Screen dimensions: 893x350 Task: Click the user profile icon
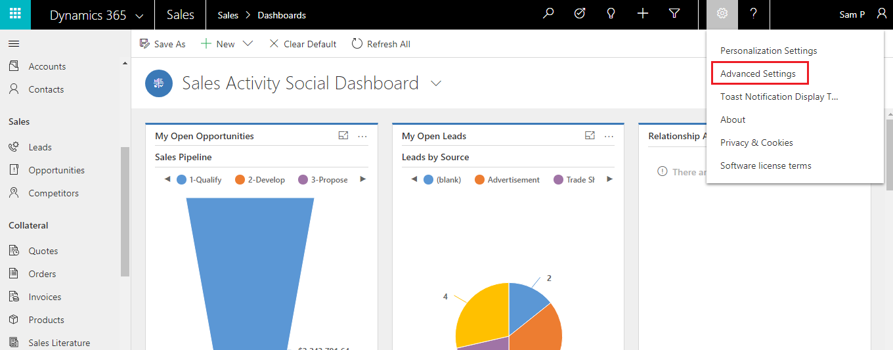pos(882,14)
